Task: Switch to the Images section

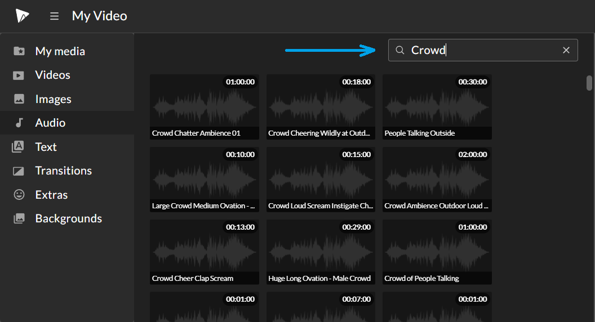Action: click(x=67, y=99)
